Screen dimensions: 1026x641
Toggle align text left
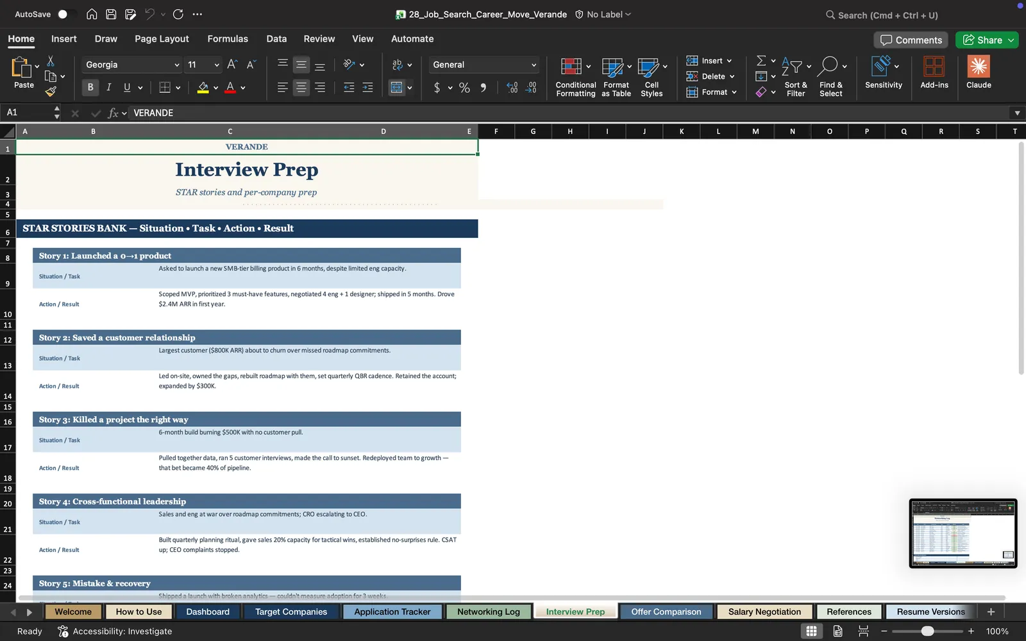(x=282, y=88)
